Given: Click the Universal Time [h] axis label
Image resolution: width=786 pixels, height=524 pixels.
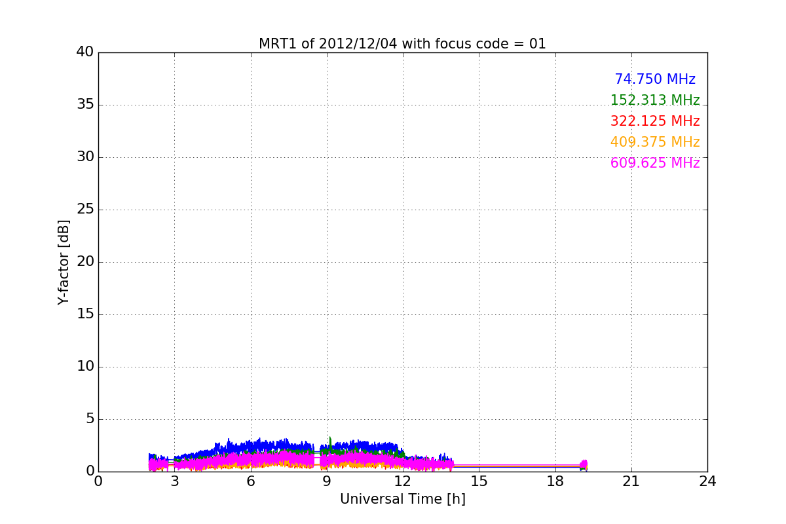Looking at the screenshot, I should pos(403,499).
